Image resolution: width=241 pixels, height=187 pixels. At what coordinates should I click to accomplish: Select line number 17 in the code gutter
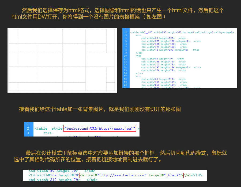pos(125,76)
